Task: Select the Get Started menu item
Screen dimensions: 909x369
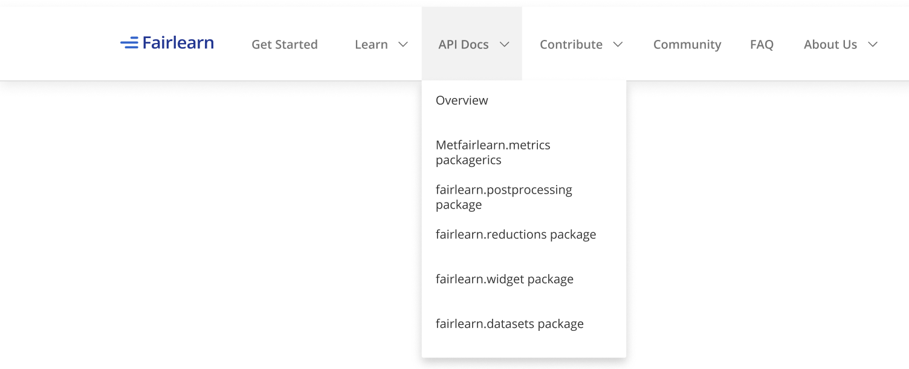Action: (285, 44)
